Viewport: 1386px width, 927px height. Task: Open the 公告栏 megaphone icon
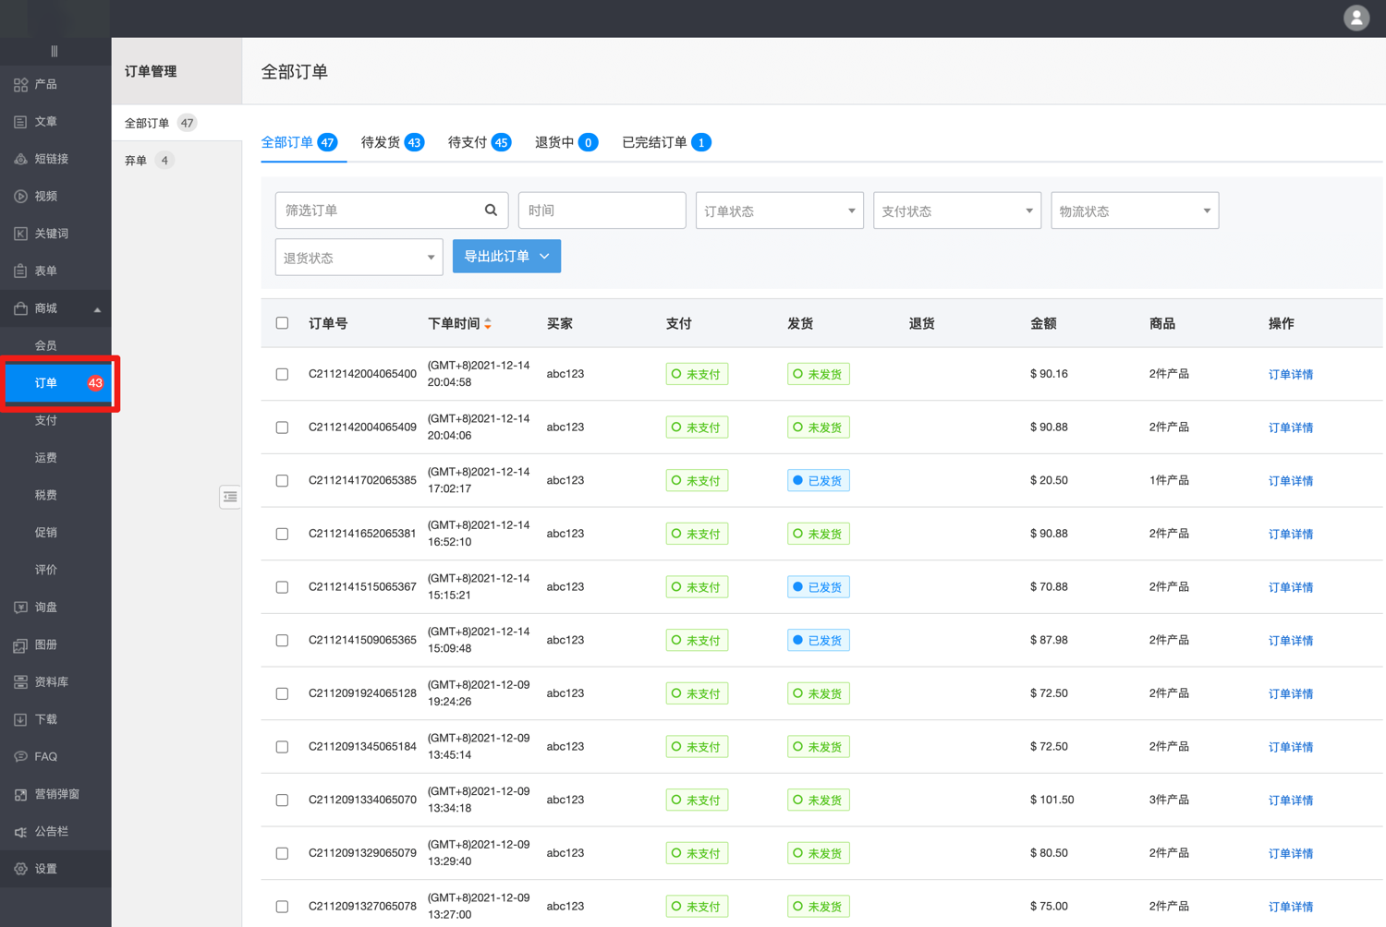[x=20, y=832]
